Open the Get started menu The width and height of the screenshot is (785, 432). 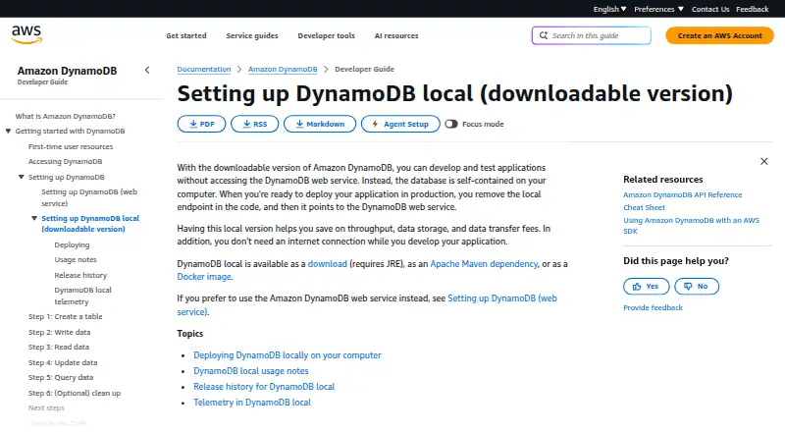pos(186,35)
